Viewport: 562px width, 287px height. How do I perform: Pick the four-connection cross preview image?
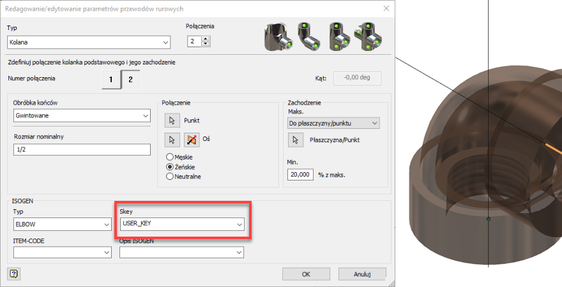[368, 37]
